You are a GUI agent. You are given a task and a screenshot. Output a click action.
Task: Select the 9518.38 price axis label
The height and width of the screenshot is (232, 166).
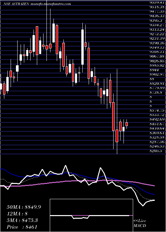tap(157, 7)
